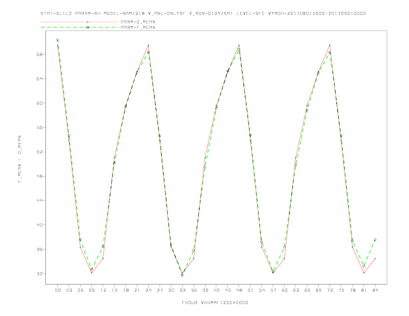
Task: Click the y-axis label F_MEAN | O_MEAN
Action: [x=20, y=159]
